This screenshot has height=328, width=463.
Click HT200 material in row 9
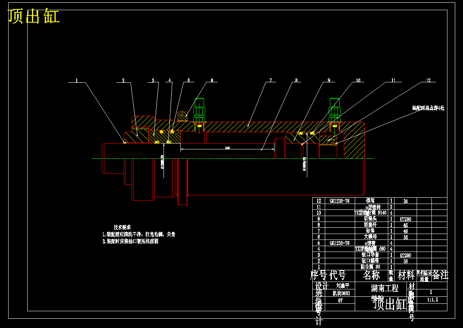click(405, 219)
